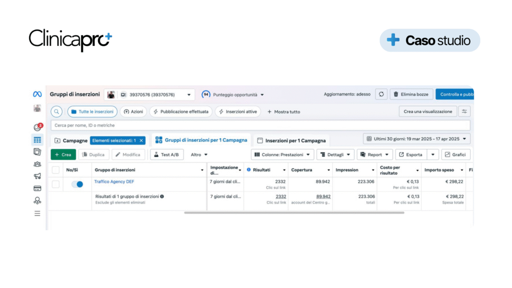Click the info icon beside Risultati column
Image resolution: width=512 pixels, height=288 pixels.
[x=249, y=170]
